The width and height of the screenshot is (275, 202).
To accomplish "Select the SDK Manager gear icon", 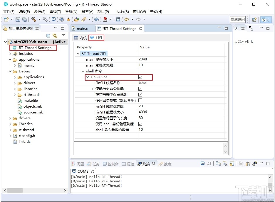I will click(x=62, y=20).
